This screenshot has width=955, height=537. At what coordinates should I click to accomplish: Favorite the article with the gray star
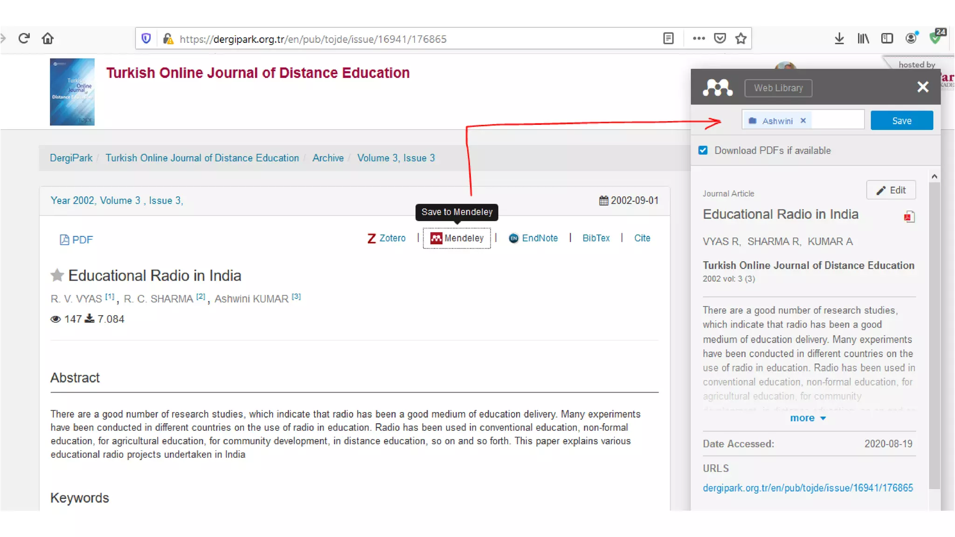coord(57,275)
